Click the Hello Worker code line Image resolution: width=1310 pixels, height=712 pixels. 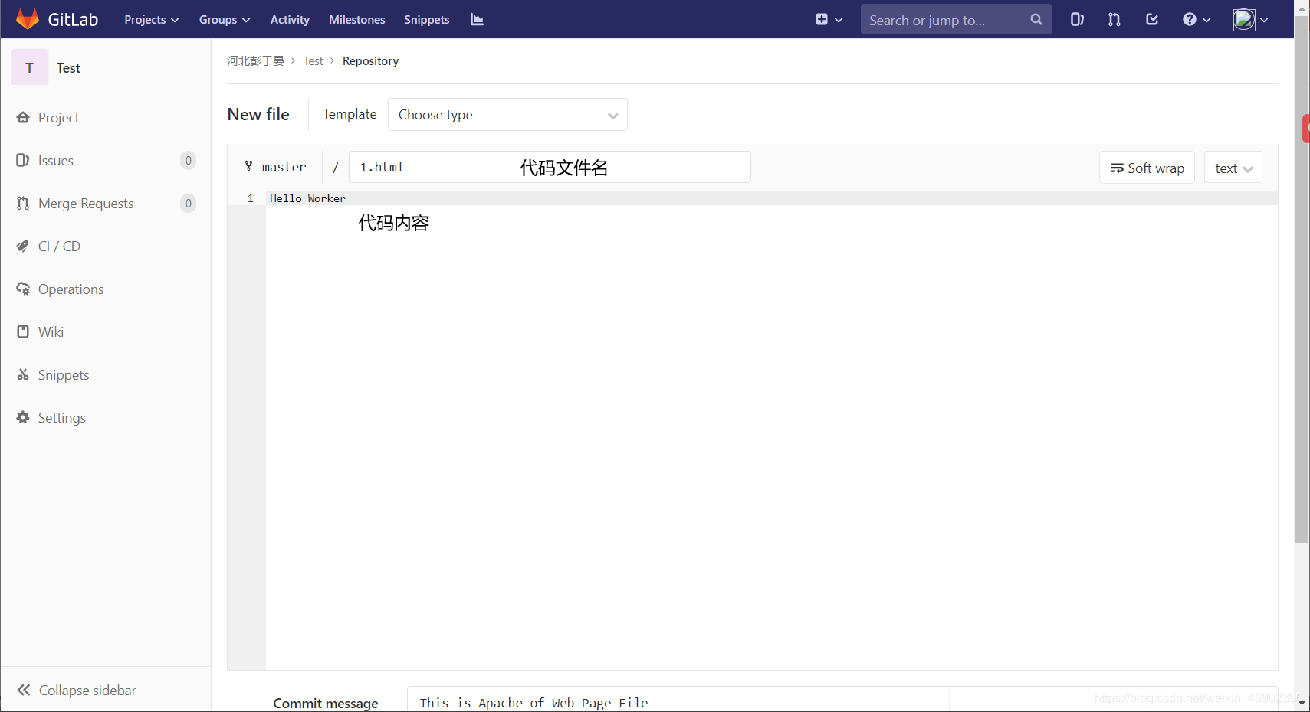click(x=307, y=198)
